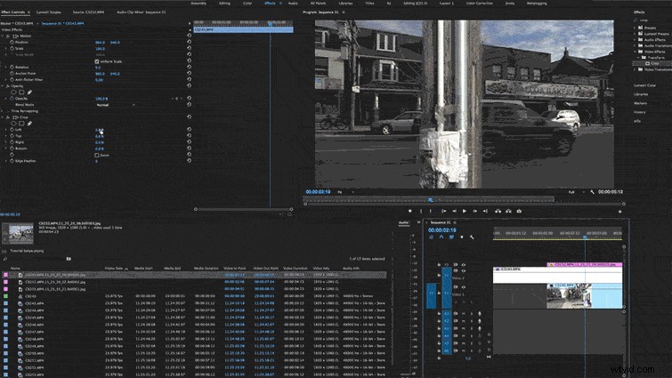This screenshot has width=672, height=378.
Task: Open the timeline wrench display settings
Action: pyautogui.click(x=472, y=237)
